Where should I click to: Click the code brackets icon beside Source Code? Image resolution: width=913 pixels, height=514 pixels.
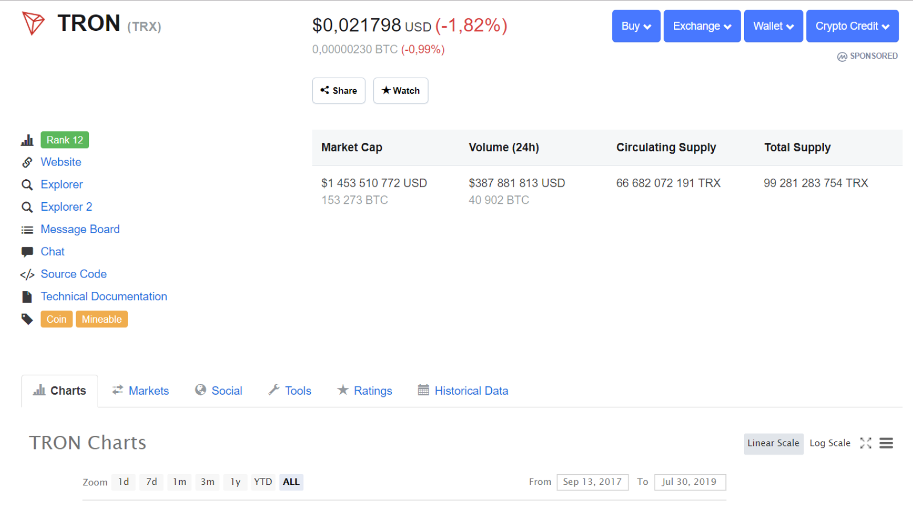[x=27, y=275]
